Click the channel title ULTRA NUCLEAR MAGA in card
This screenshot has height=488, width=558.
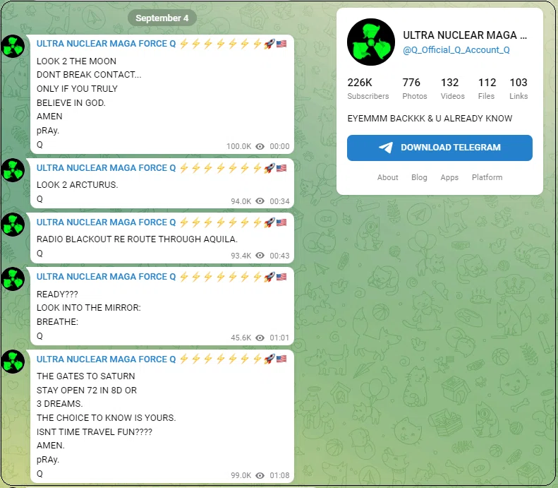coord(465,35)
